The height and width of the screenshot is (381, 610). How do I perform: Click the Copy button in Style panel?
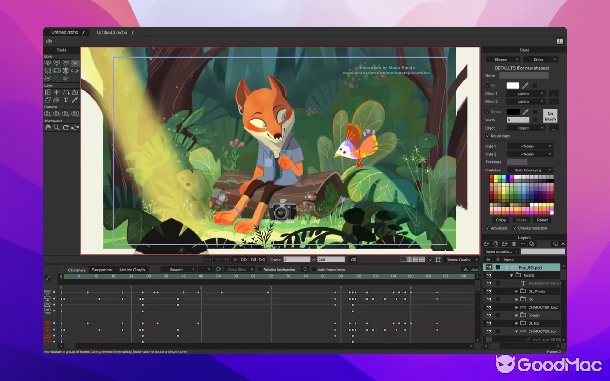click(501, 220)
